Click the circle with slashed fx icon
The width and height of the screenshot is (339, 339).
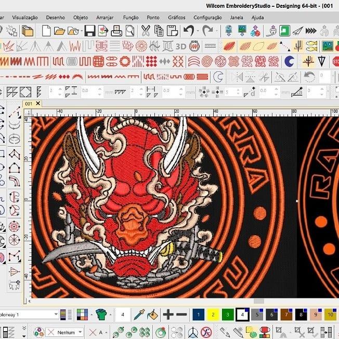click(x=206, y=332)
